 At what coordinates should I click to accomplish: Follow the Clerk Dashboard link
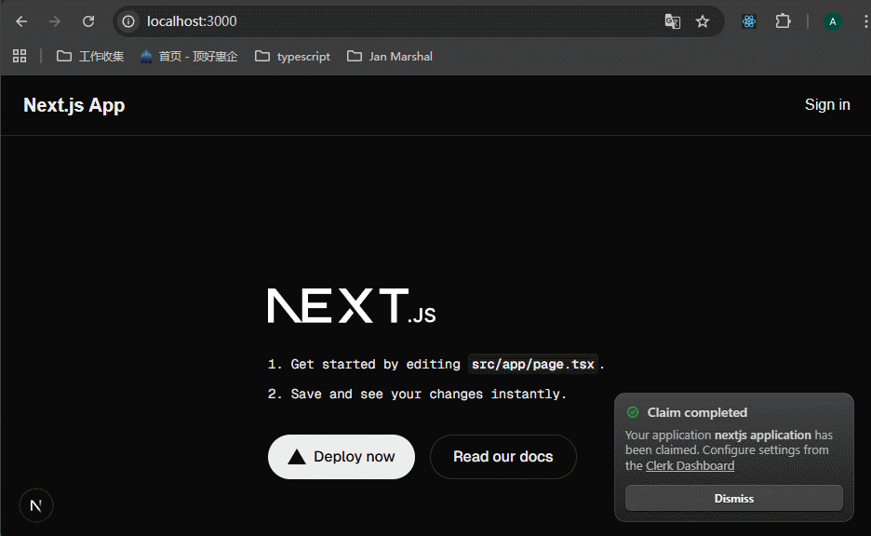point(690,465)
